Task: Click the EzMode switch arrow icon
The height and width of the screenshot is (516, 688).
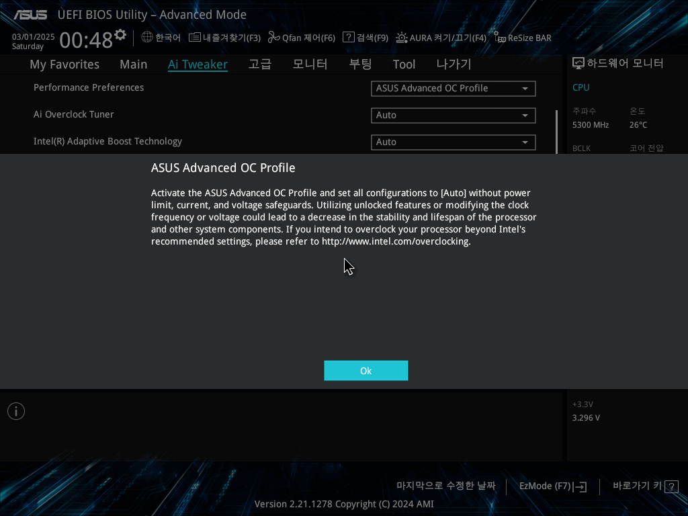Action: coord(580,486)
